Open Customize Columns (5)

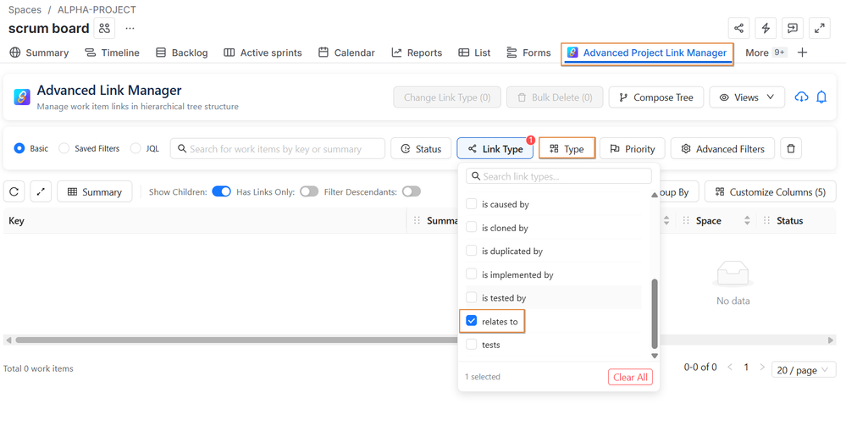click(x=770, y=191)
